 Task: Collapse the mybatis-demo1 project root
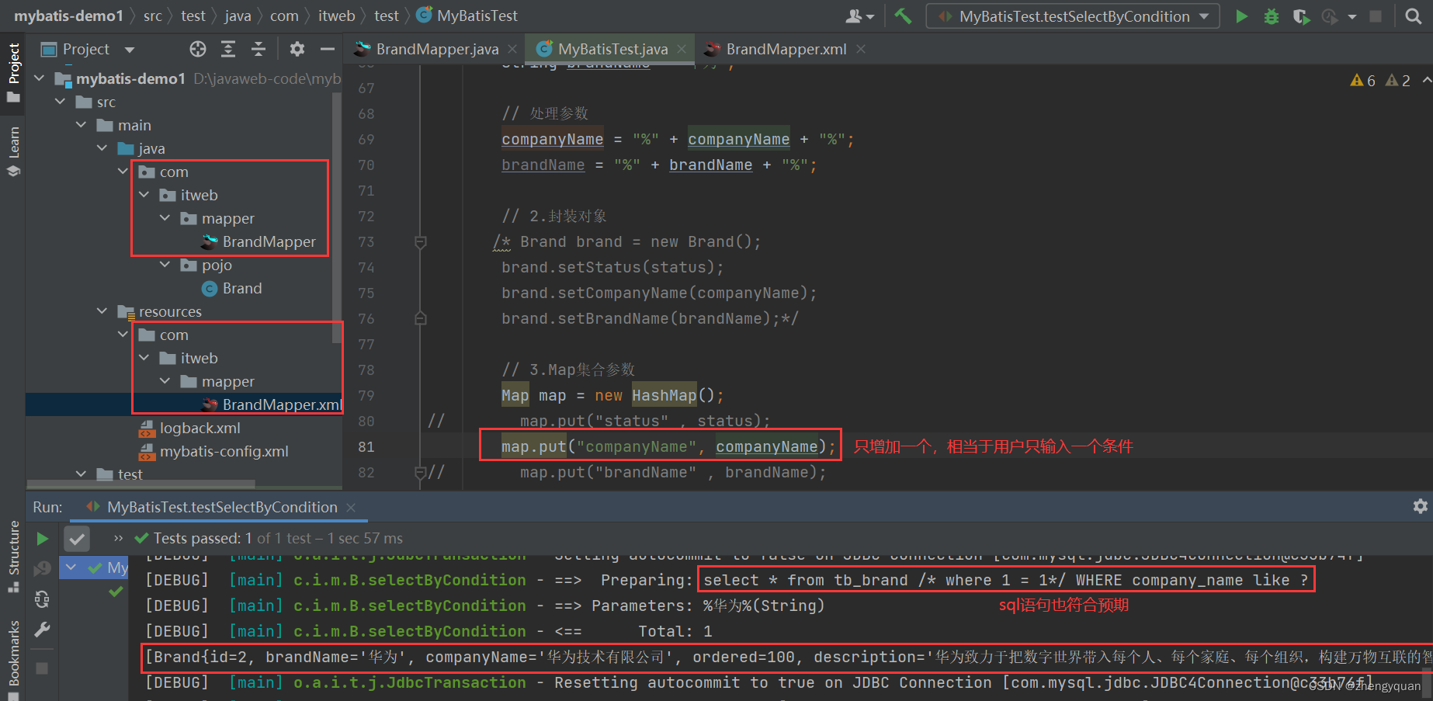click(x=40, y=78)
